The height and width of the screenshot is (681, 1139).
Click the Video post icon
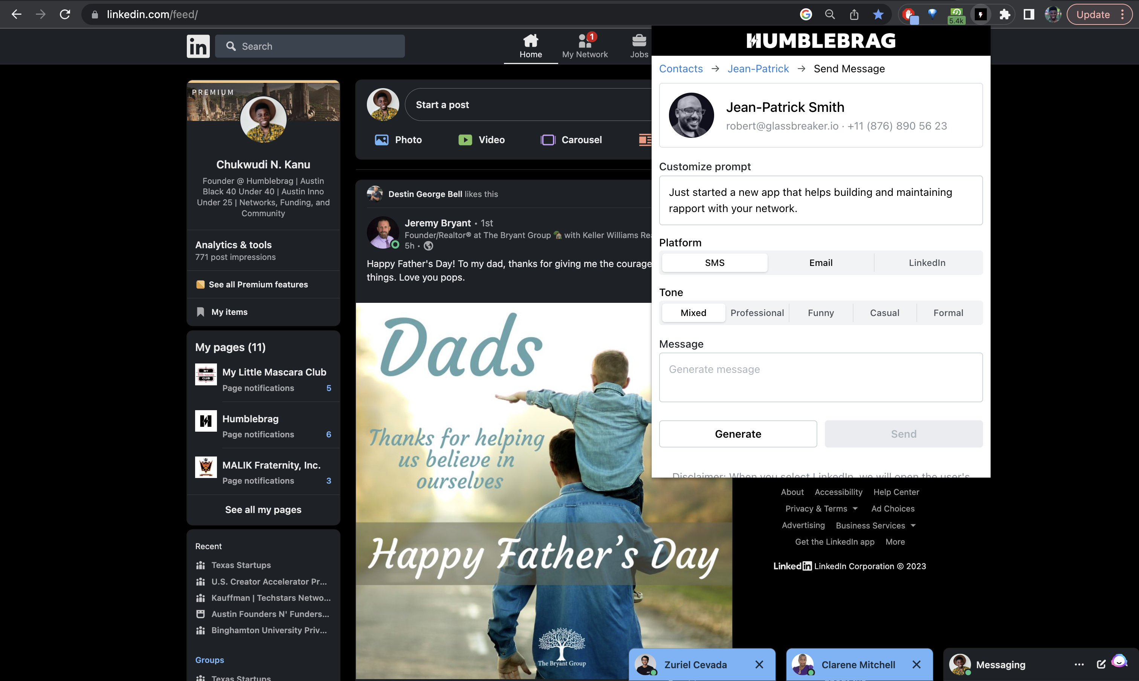465,140
